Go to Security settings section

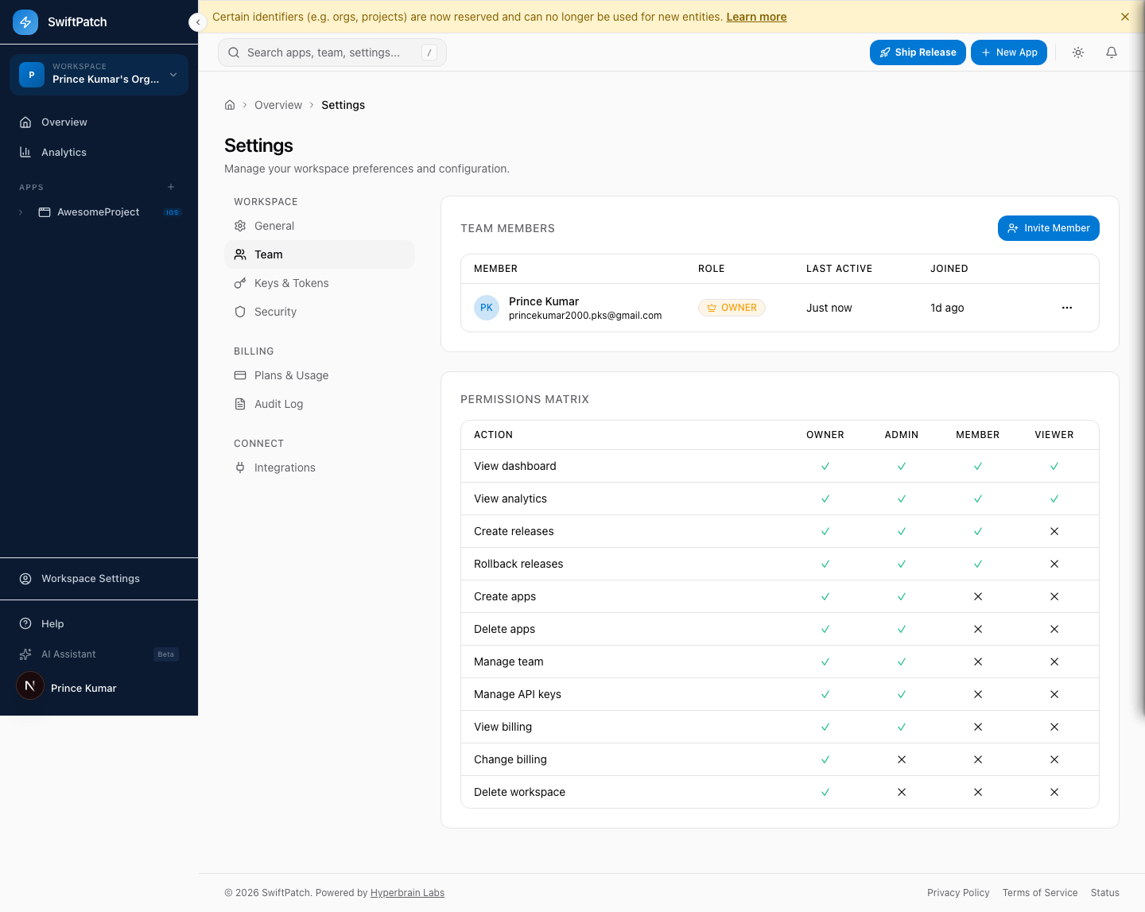275,312
